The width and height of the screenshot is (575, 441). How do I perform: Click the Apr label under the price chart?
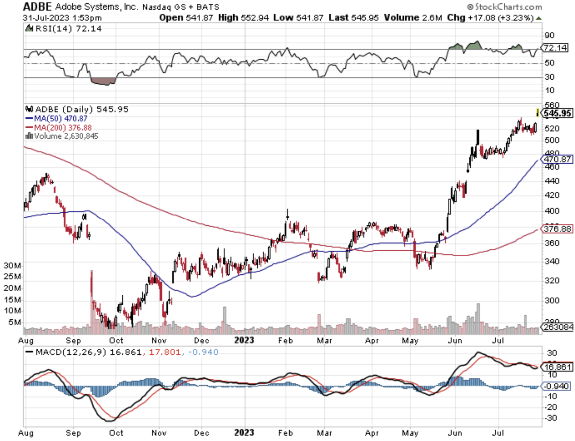(x=372, y=340)
